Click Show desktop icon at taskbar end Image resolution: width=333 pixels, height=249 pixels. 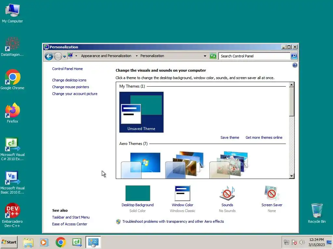click(329, 242)
